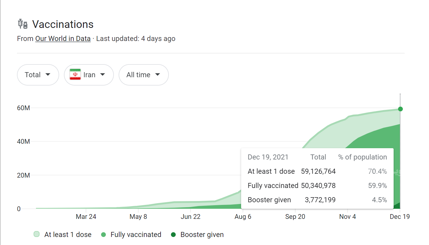Click the Dec 19 data point on the chart

point(400,109)
